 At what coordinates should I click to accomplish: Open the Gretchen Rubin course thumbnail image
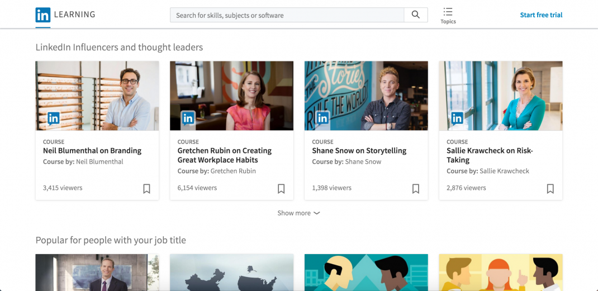click(231, 96)
